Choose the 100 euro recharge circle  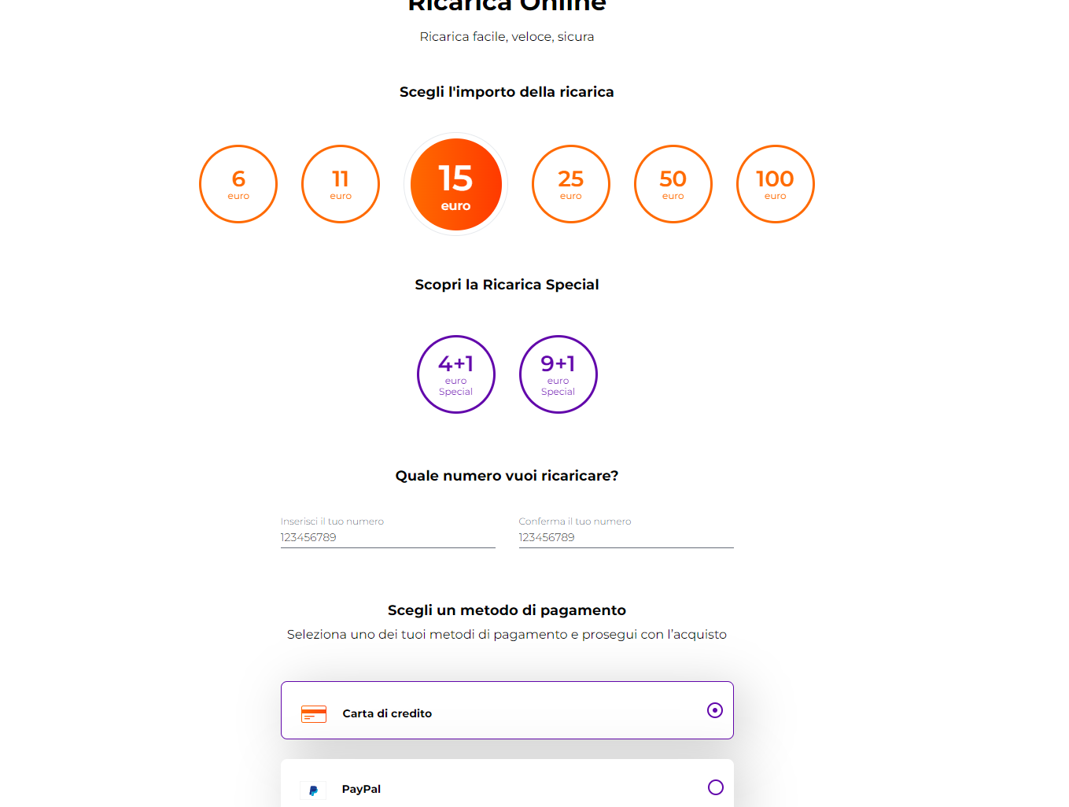tap(776, 184)
